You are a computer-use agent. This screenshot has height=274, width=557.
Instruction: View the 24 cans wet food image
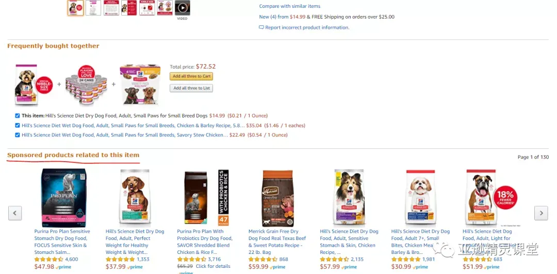pos(86,84)
